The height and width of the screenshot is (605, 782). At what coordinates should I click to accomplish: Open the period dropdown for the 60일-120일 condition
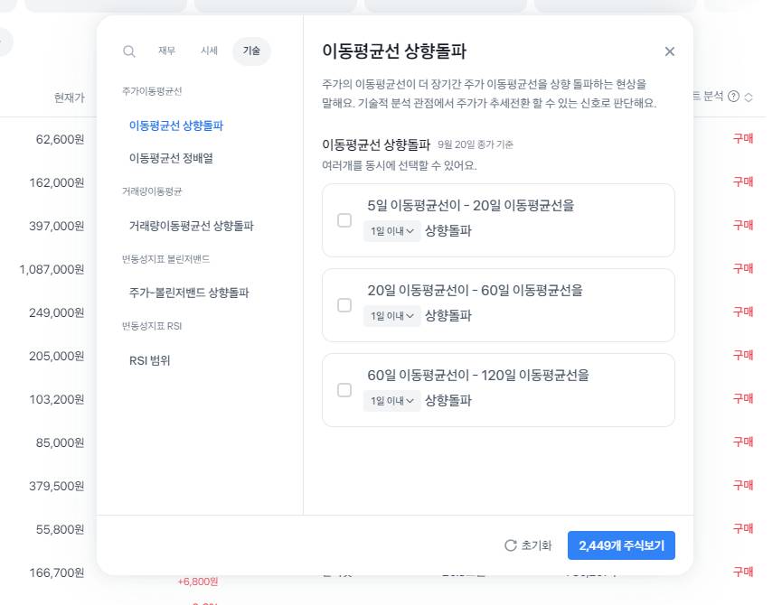point(391,400)
